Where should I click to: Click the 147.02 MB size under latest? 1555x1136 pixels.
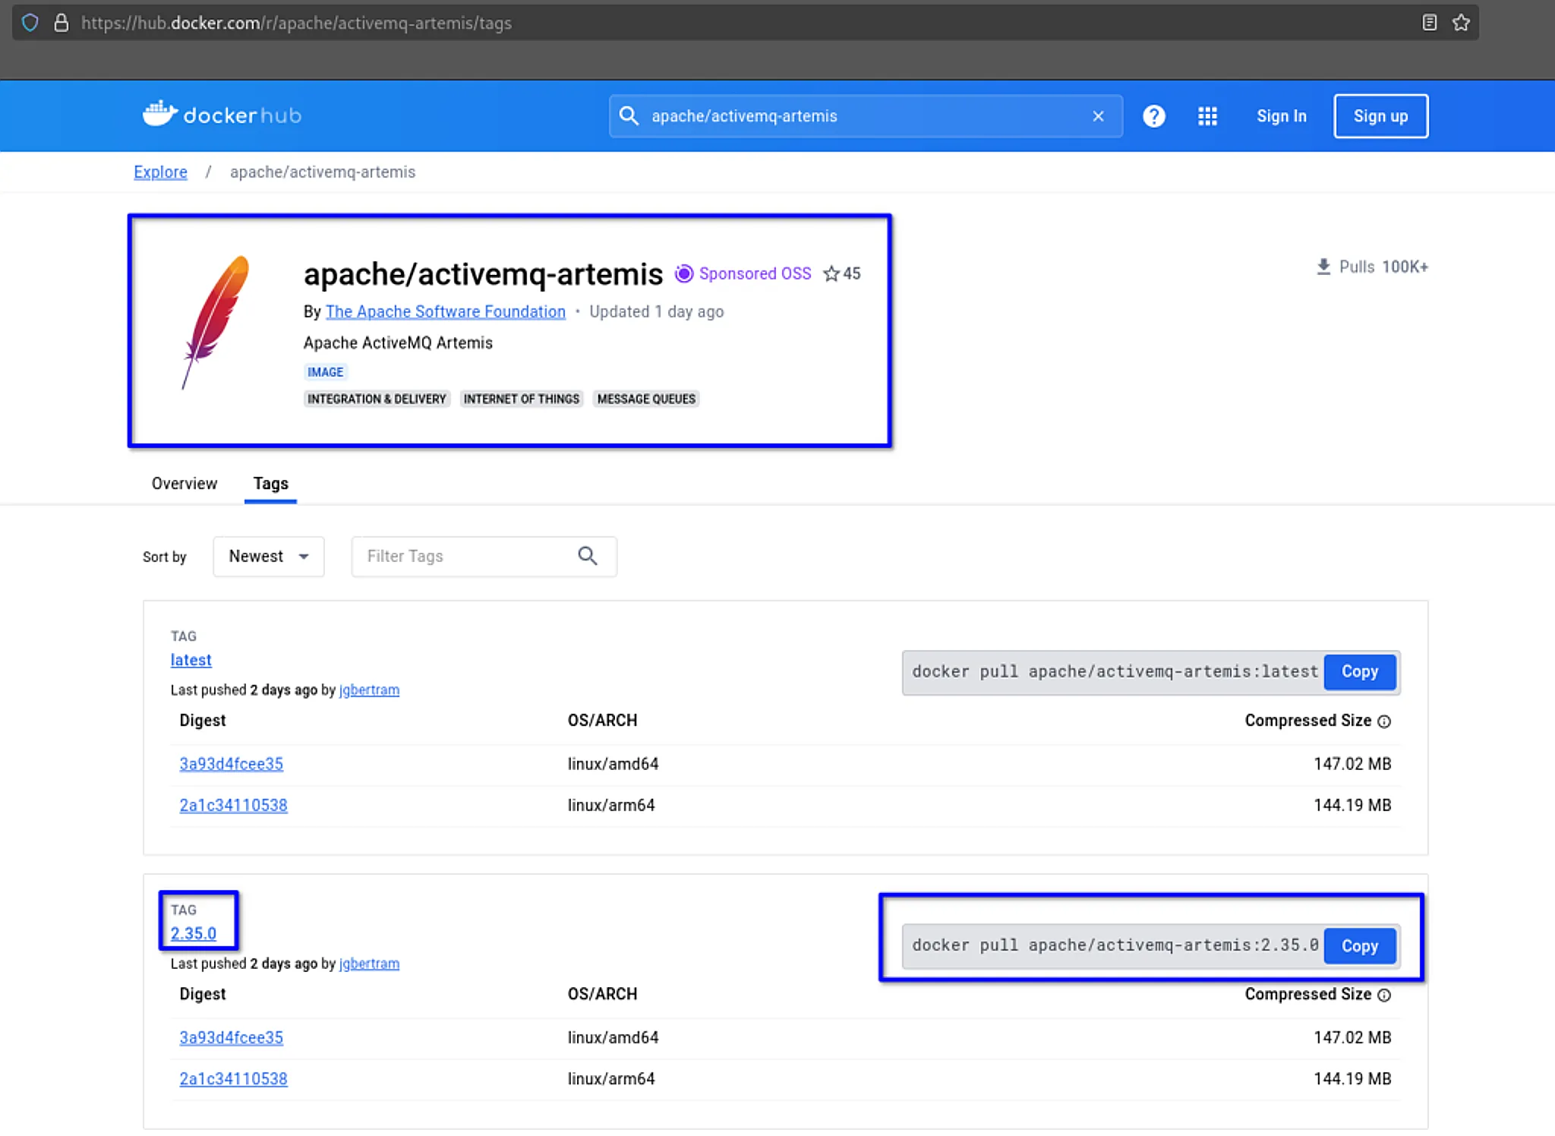point(1352,764)
